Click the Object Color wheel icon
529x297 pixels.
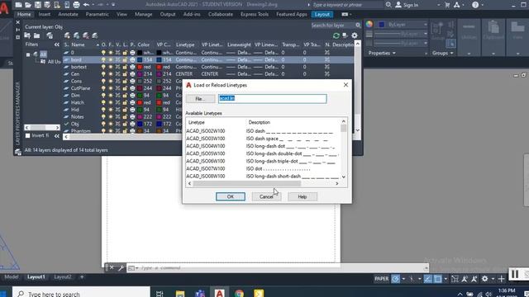(369, 24)
